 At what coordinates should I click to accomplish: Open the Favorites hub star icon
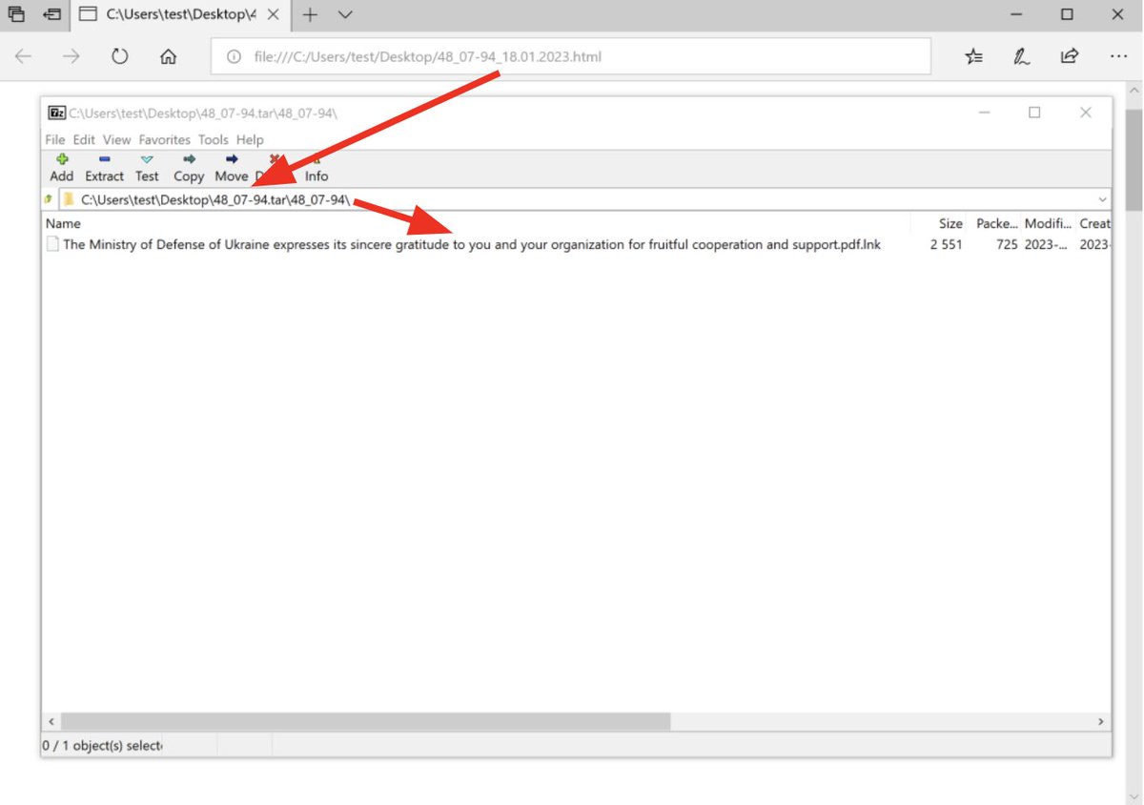click(x=973, y=56)
